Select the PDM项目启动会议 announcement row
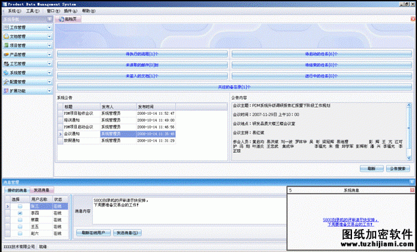The width and height of the screenshot is (417, 252). (x=116, y=127)
